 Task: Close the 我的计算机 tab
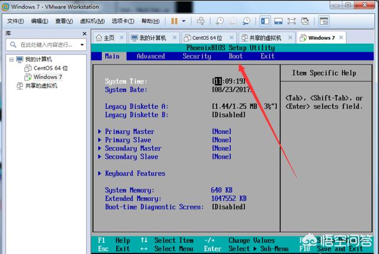[175, 37]
